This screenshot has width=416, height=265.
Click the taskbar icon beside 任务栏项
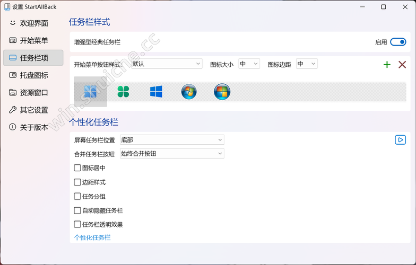(13, 57)
